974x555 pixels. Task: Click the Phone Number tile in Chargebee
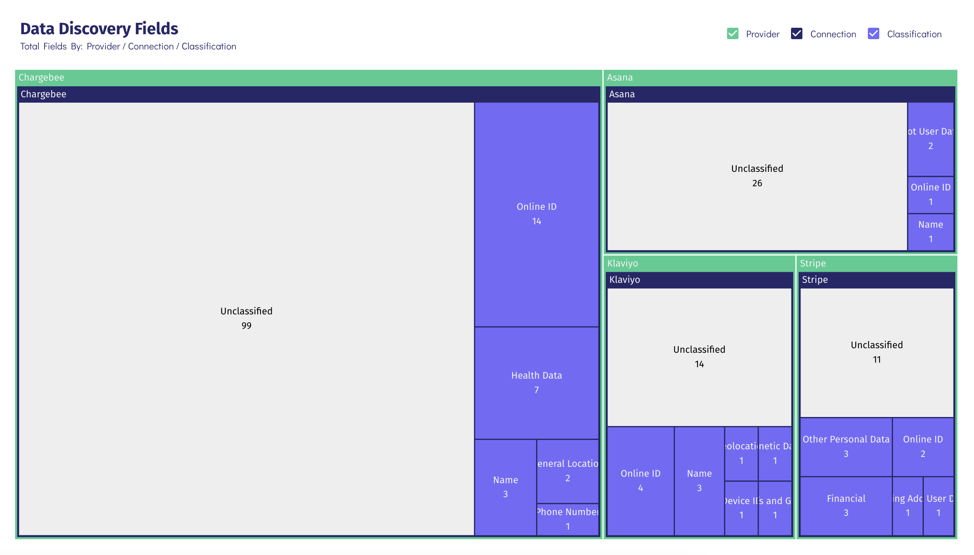pos(567,519)
